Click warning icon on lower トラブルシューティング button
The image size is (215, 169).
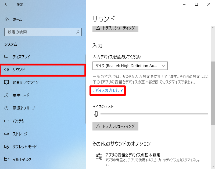98,126
